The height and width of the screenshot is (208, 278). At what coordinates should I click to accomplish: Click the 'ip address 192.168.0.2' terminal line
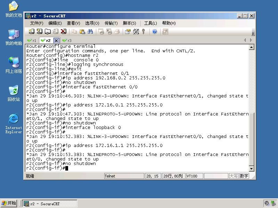[96, 78]
